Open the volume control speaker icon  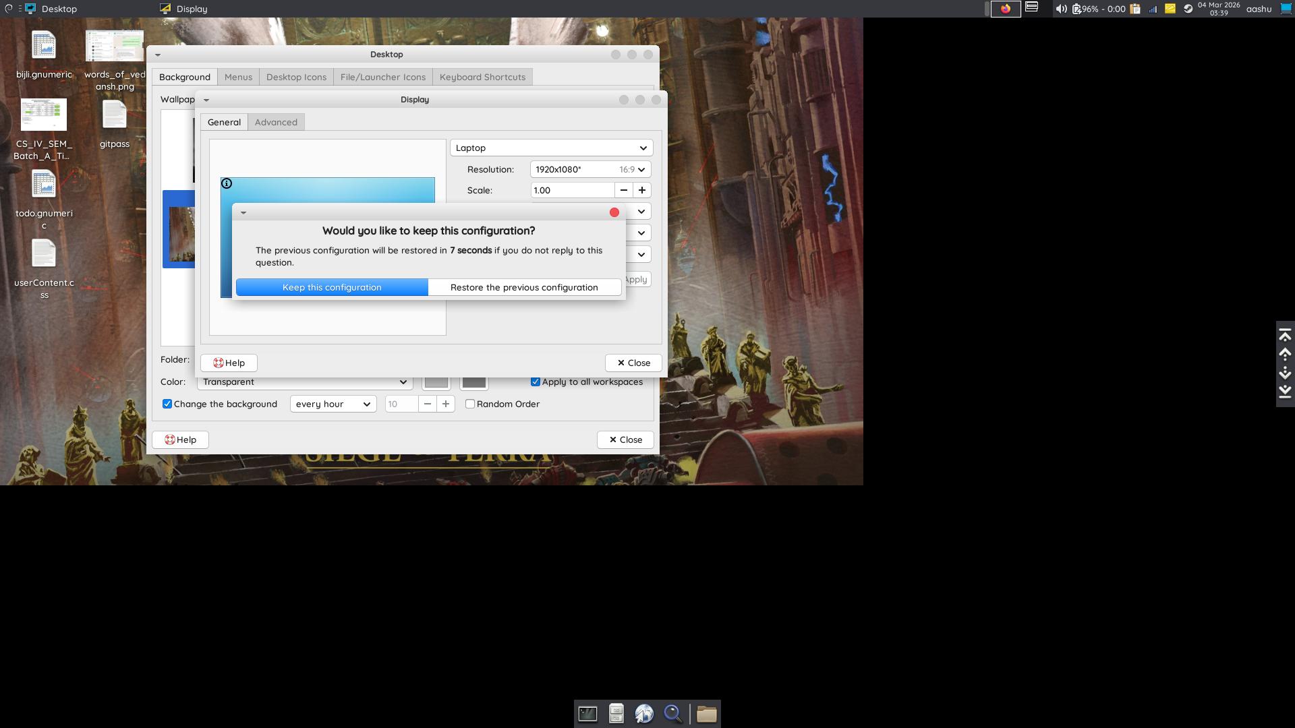coord(1060,9)
